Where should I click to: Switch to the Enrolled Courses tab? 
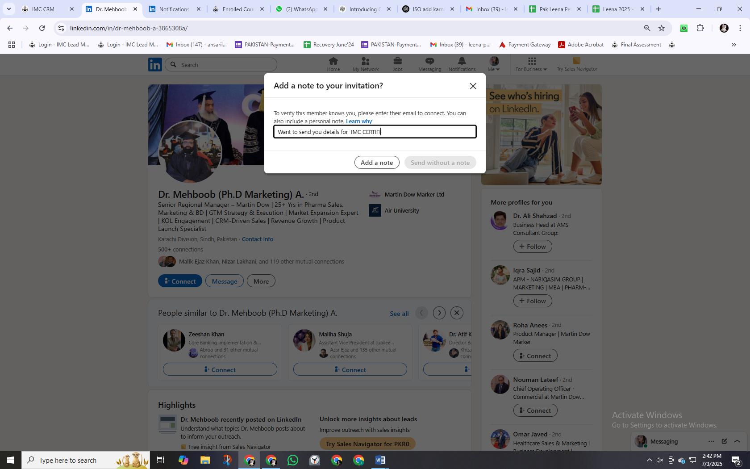pyautogui.click(x=237, y=9)
